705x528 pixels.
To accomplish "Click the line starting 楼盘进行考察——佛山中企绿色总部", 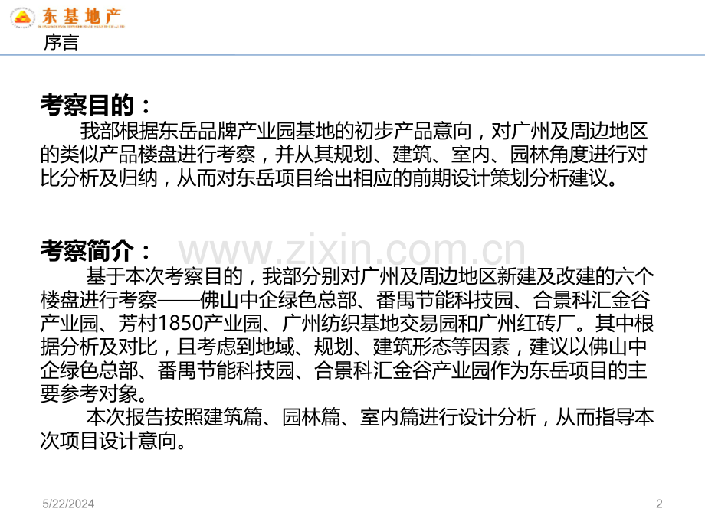I will [346, 300].
